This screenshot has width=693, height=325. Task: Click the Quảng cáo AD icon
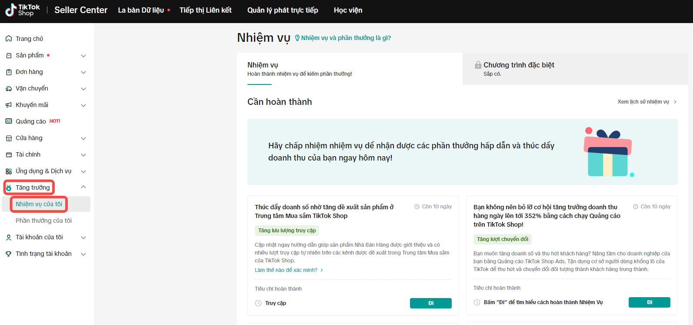click(x=9, y=121)
